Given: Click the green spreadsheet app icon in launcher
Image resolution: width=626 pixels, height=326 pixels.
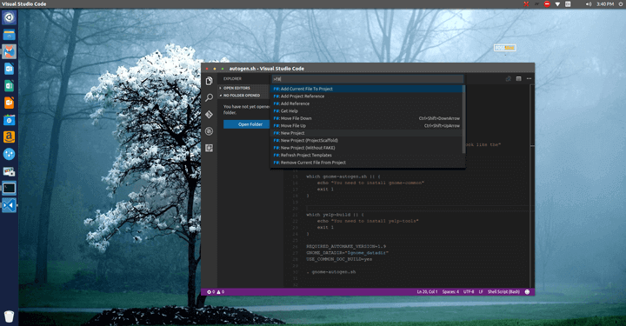Looking at the screenshot, I should coord(10,86).
